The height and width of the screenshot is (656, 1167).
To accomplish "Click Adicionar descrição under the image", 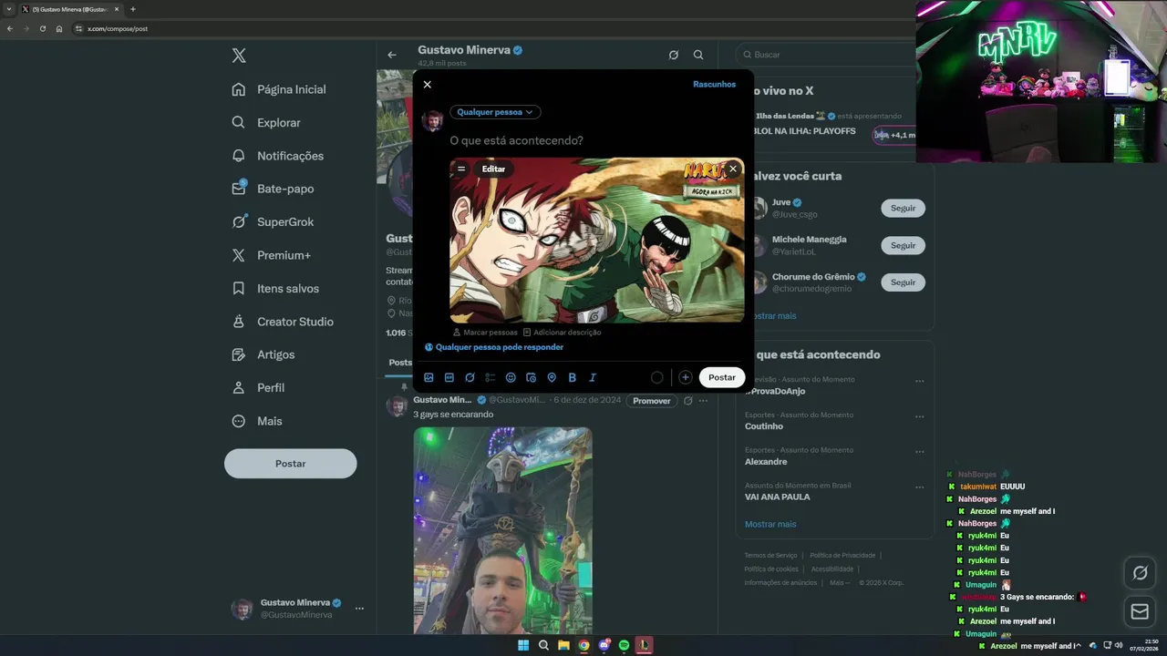I will pos(562,333).
